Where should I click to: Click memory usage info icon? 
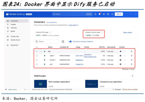pyautogui.click(x=102, y=32)
